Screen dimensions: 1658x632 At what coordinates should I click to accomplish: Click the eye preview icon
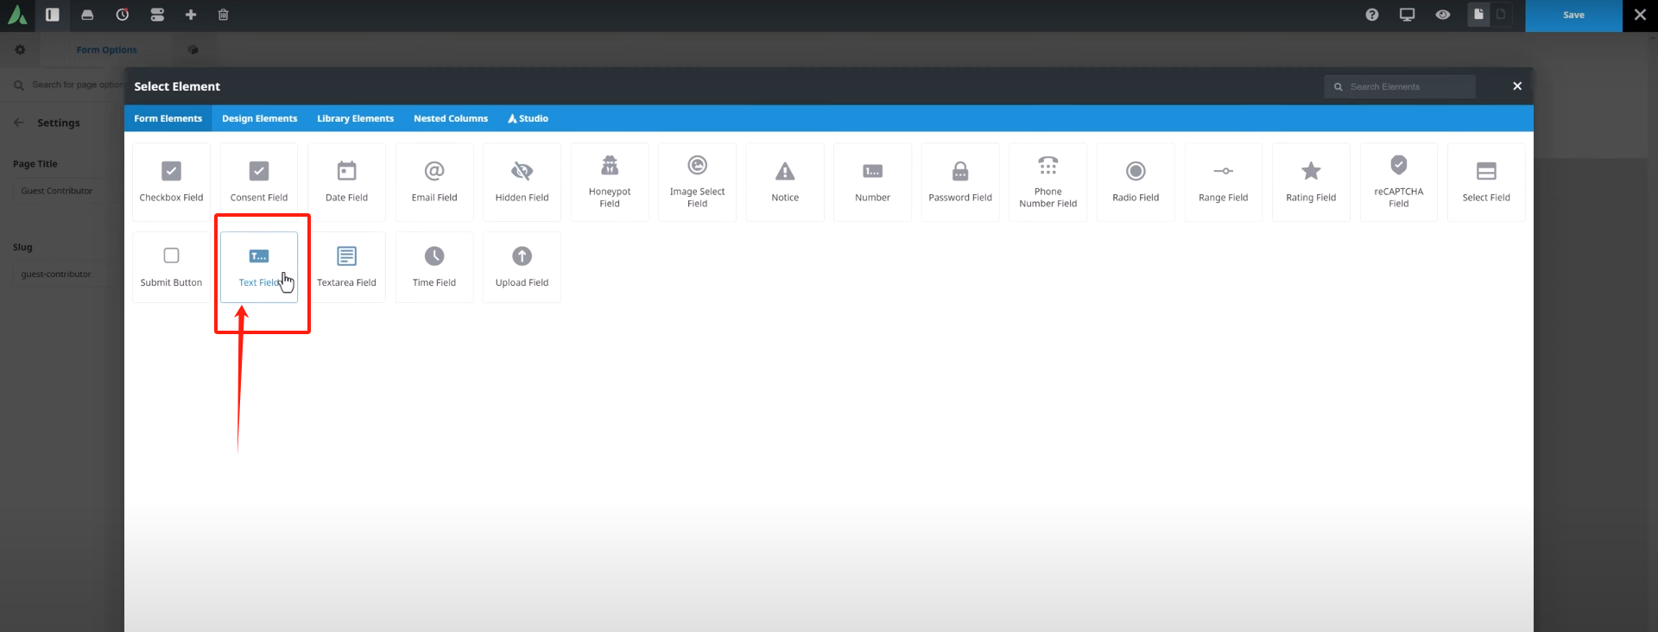(x=1442, y=15)
